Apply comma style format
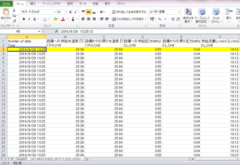The image size is (240, 165). pos(165,19)
